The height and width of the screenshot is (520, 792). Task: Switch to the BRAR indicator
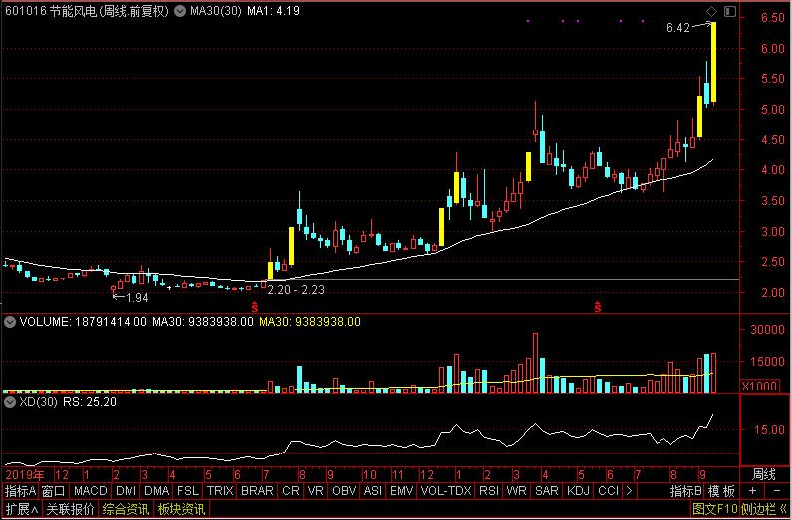click(x=258, y=491)
